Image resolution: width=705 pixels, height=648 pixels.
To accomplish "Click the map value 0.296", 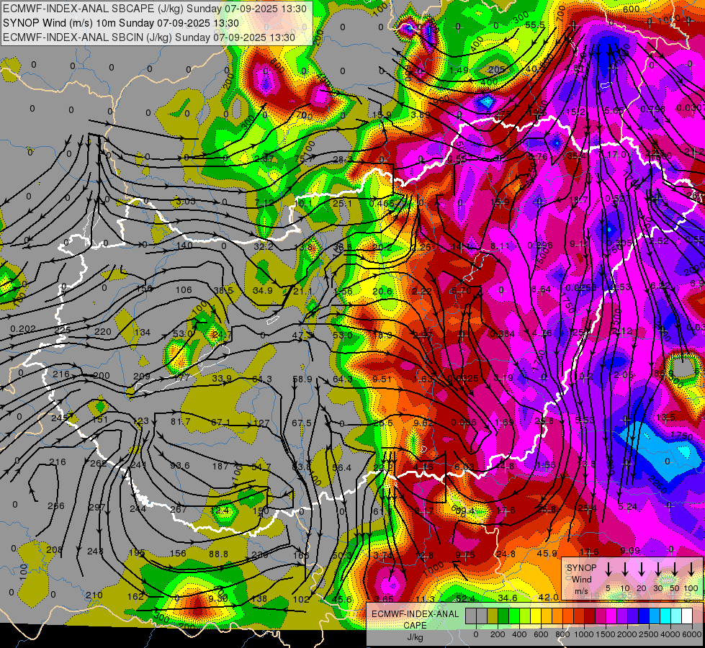I will [540, 245].
